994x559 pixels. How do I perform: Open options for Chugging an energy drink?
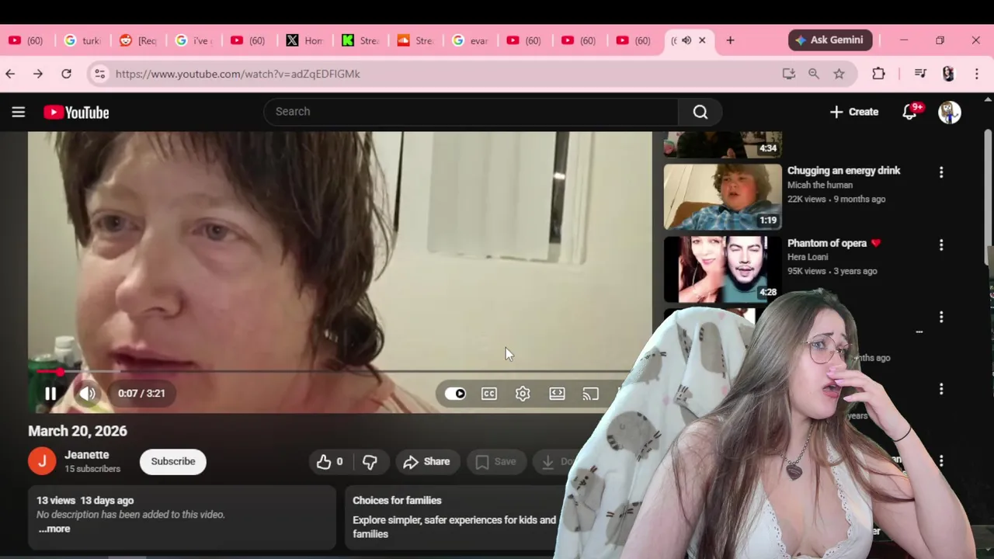tap(941, 172)
